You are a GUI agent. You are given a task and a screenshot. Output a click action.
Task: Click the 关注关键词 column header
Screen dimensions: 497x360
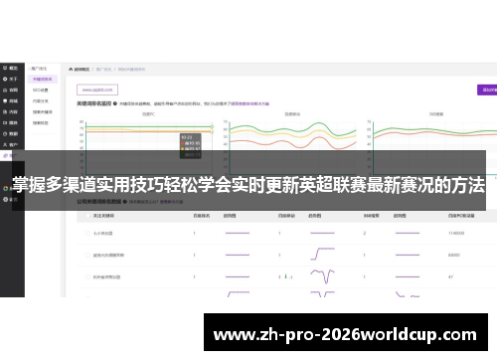pos(103,216)
